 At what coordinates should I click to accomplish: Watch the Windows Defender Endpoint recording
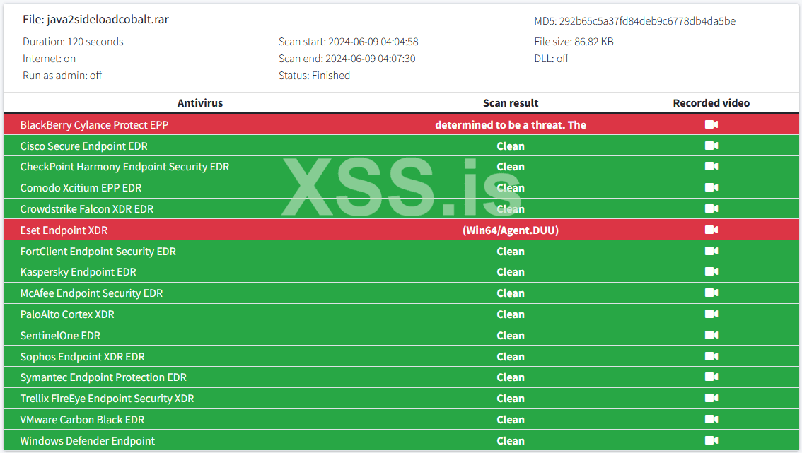pyautogui.click(x=711, y=441)
